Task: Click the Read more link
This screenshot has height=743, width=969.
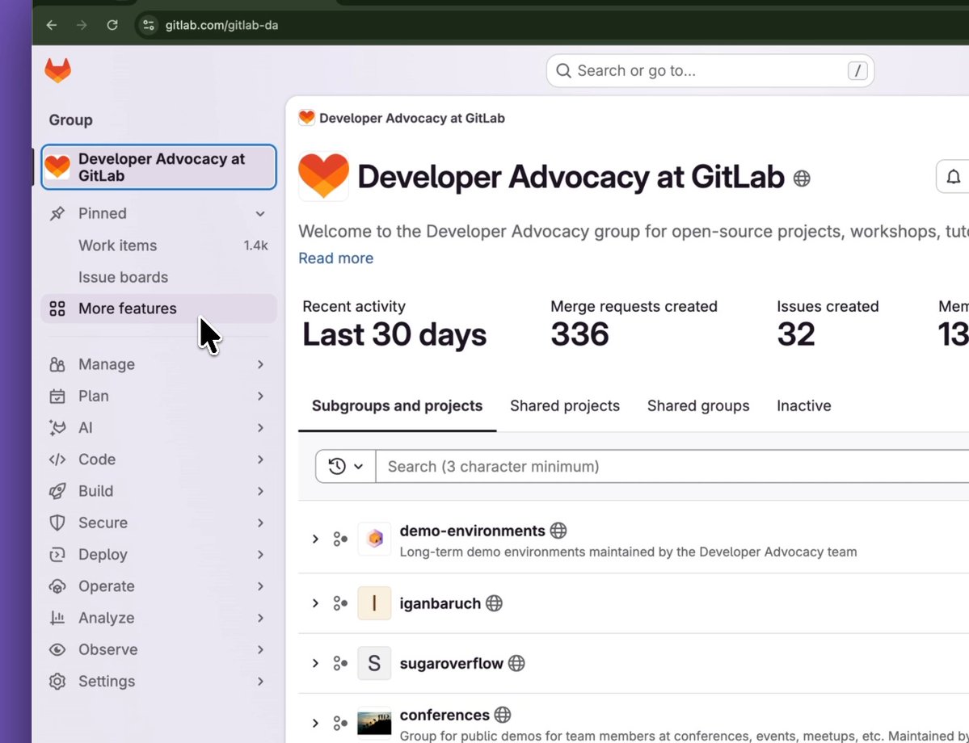Action: [335, 258]
